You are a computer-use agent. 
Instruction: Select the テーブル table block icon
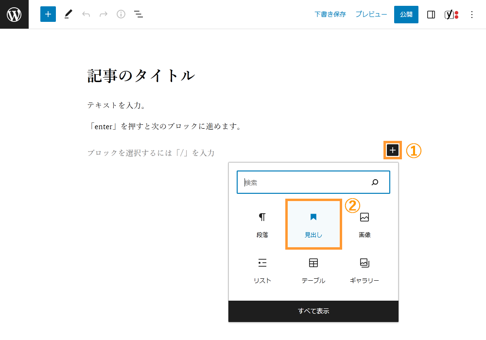click(313, 270)
